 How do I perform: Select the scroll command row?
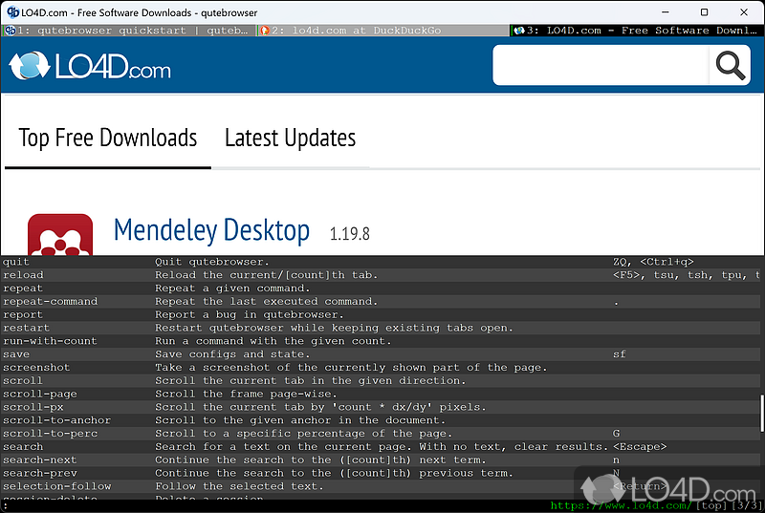[381, 380]
